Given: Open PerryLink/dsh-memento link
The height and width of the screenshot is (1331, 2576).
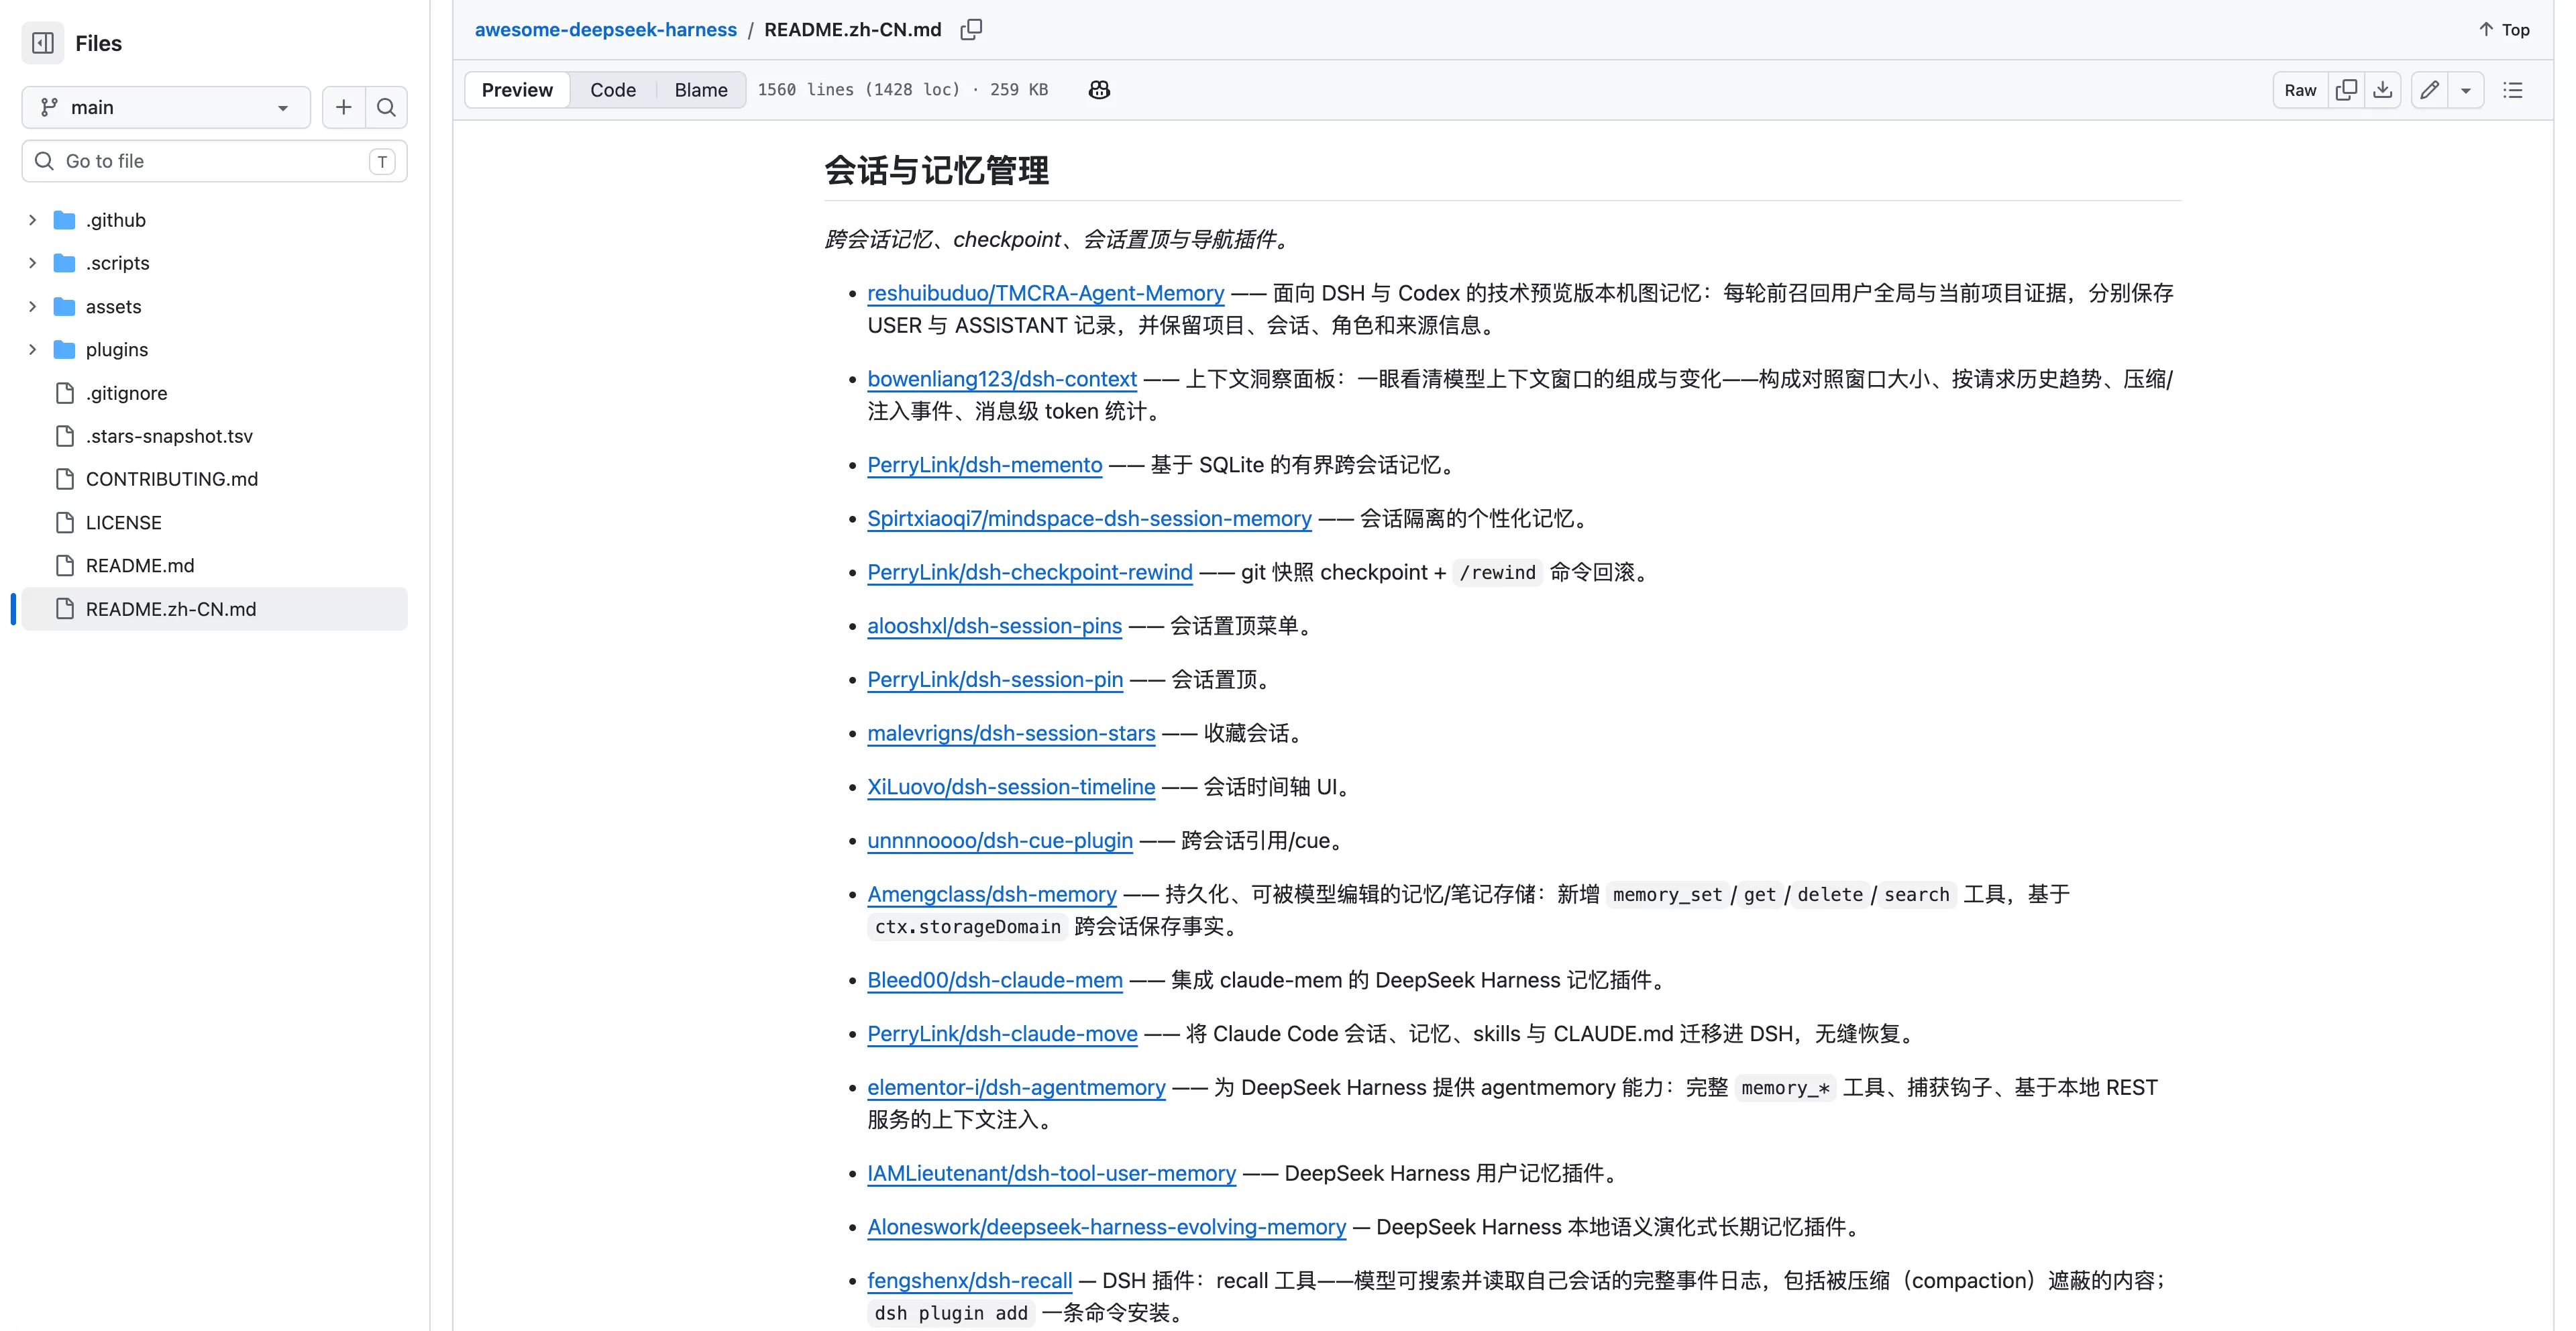Looking at the screenshot, I should click(x=984, y=465).
